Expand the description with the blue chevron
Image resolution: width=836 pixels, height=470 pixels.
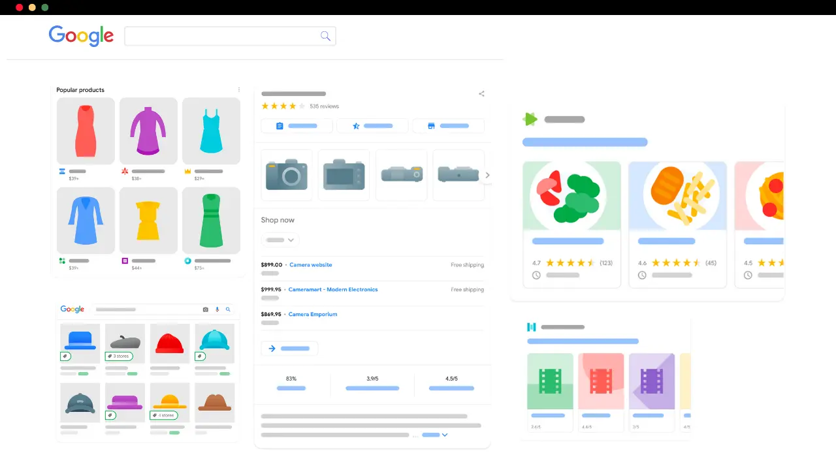444,435
